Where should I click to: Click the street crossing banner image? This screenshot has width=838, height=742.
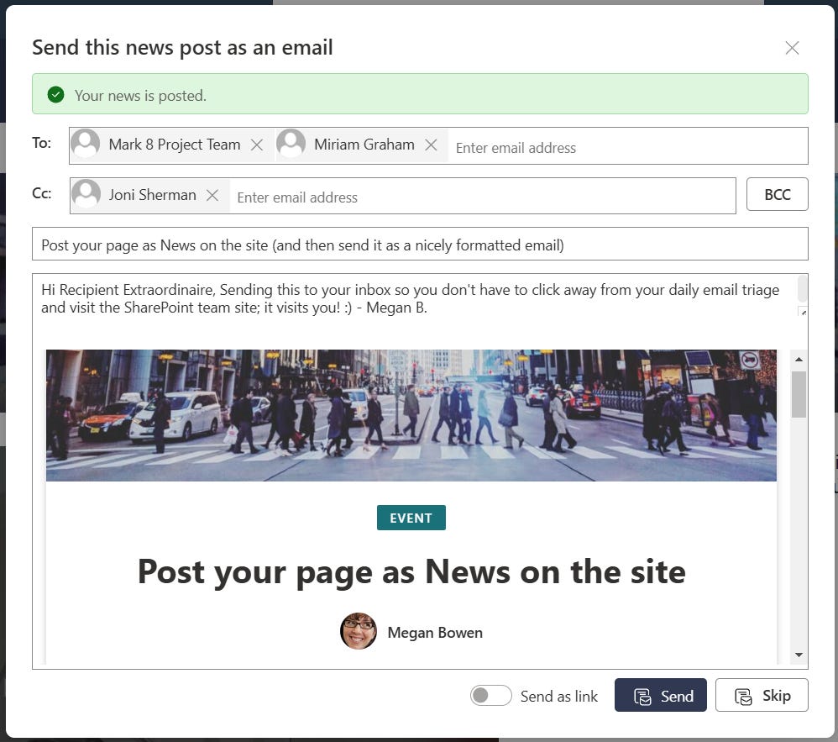pyautogui.click(x=411, y=415)
